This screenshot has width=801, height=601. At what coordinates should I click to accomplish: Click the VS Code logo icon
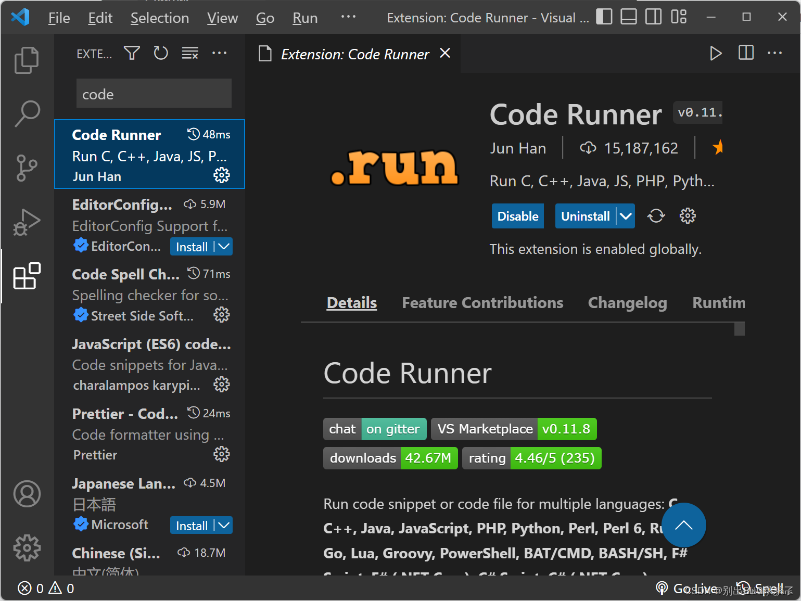tap(20, 17)
